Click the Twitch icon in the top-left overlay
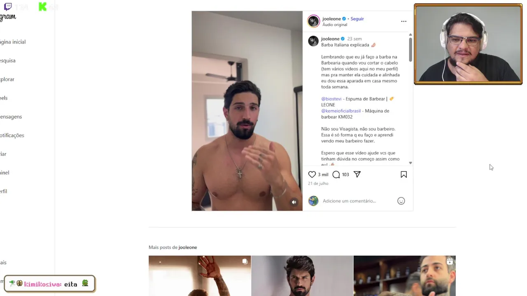Viewport: 527px width, 296px height. coord(8,7)
